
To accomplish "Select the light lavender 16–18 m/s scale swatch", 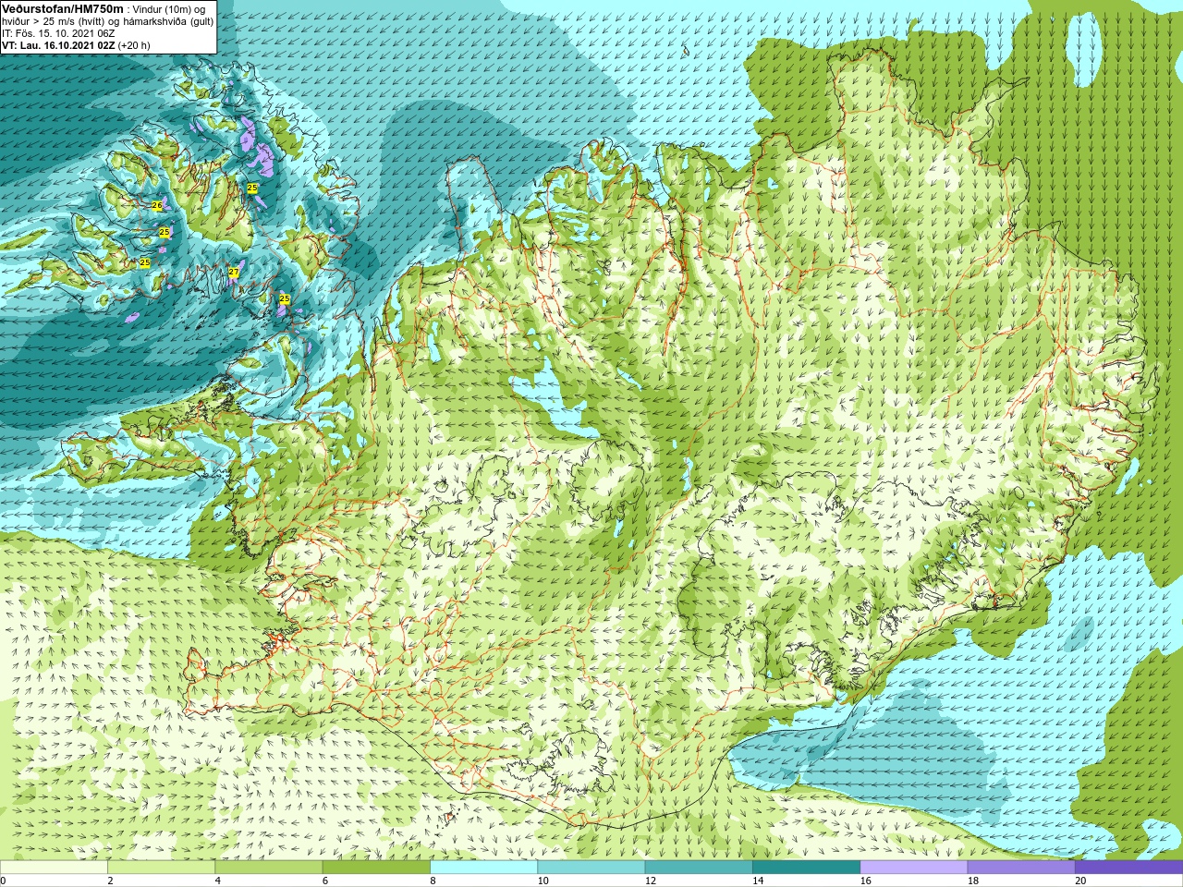I will pyautogui.click(x=913, y=868).
